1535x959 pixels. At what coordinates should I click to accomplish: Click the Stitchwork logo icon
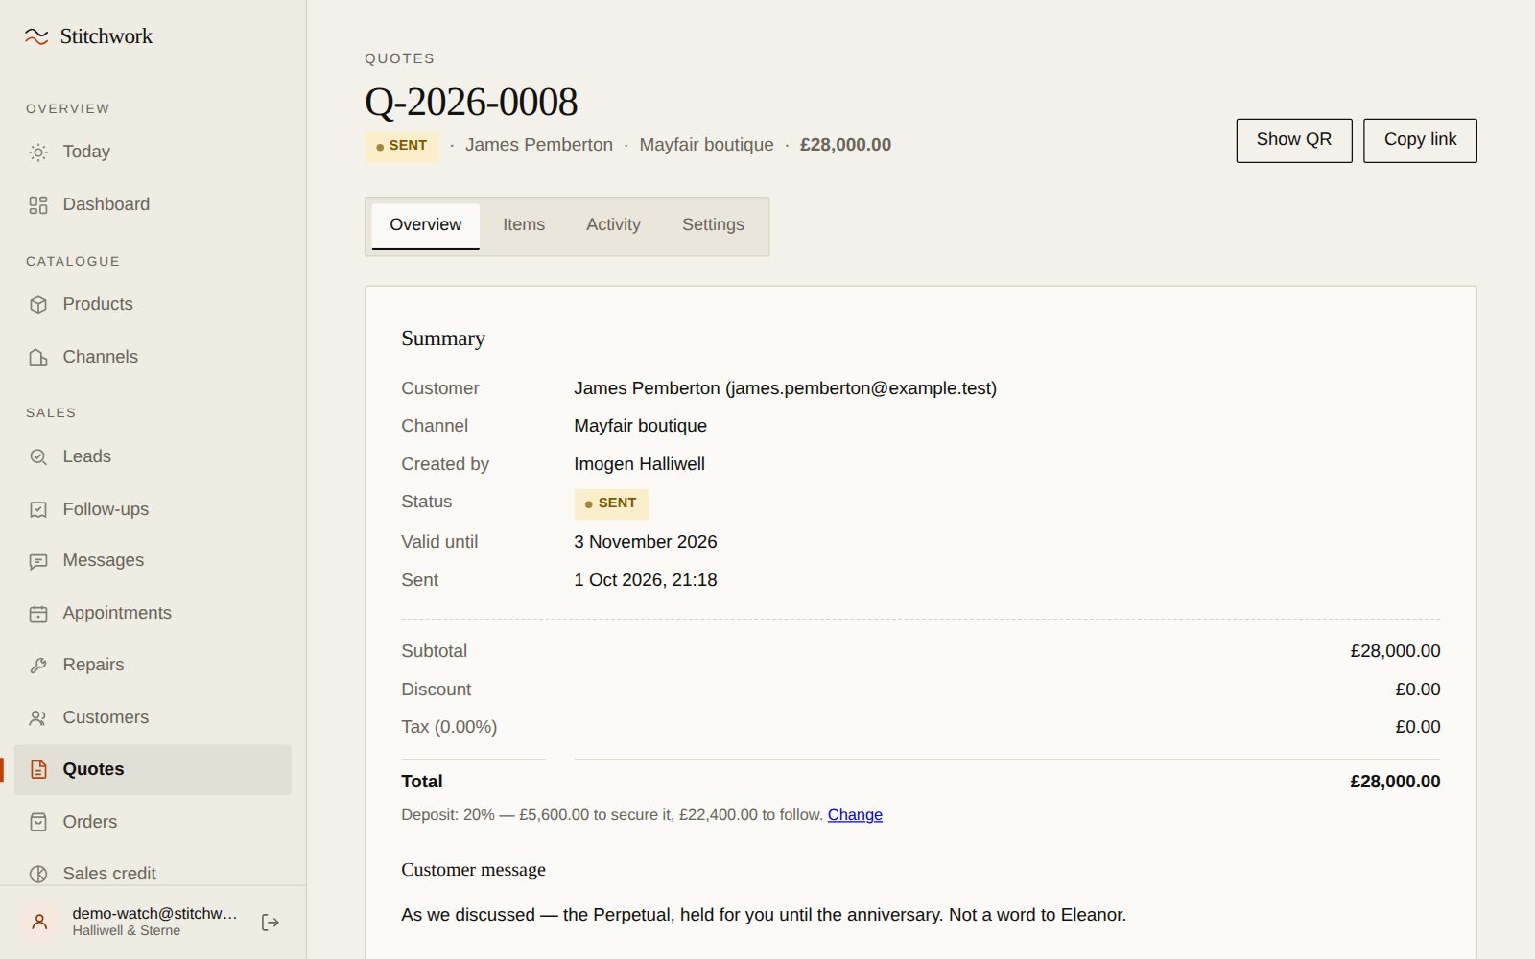(36, 36)
